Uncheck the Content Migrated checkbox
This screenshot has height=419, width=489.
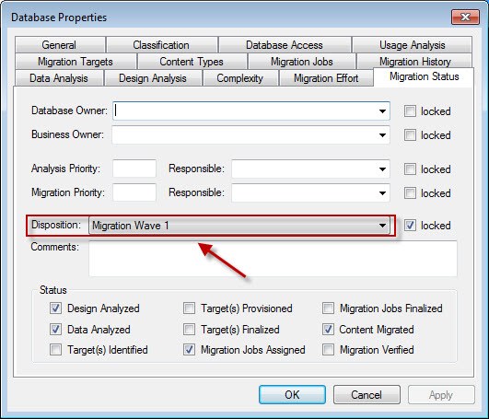pyautogui.click(x=328, y=330)
